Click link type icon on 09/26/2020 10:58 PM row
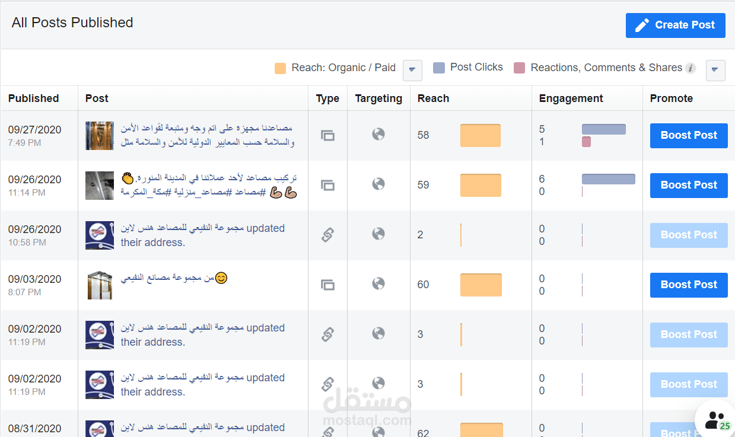This screenshot has height=437, width=735. pyautogui.click(x=327, y=235)
